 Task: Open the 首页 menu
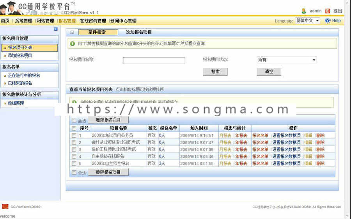[x=5, y=21]
